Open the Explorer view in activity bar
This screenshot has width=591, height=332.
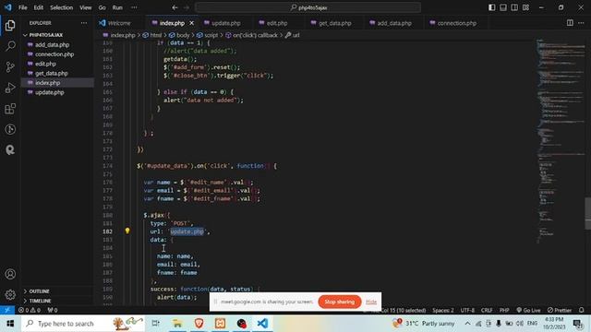click(x=10, y=25)
